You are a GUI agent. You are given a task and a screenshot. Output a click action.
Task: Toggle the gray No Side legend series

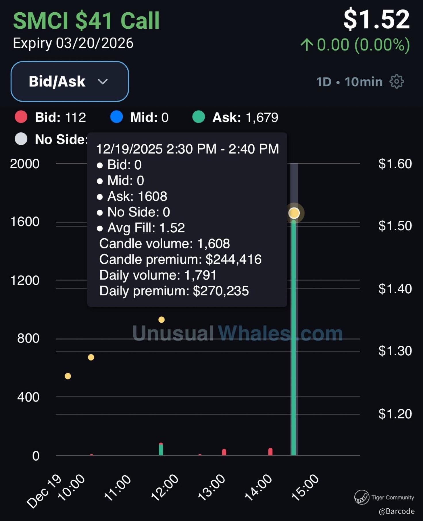tap(51, 139)
